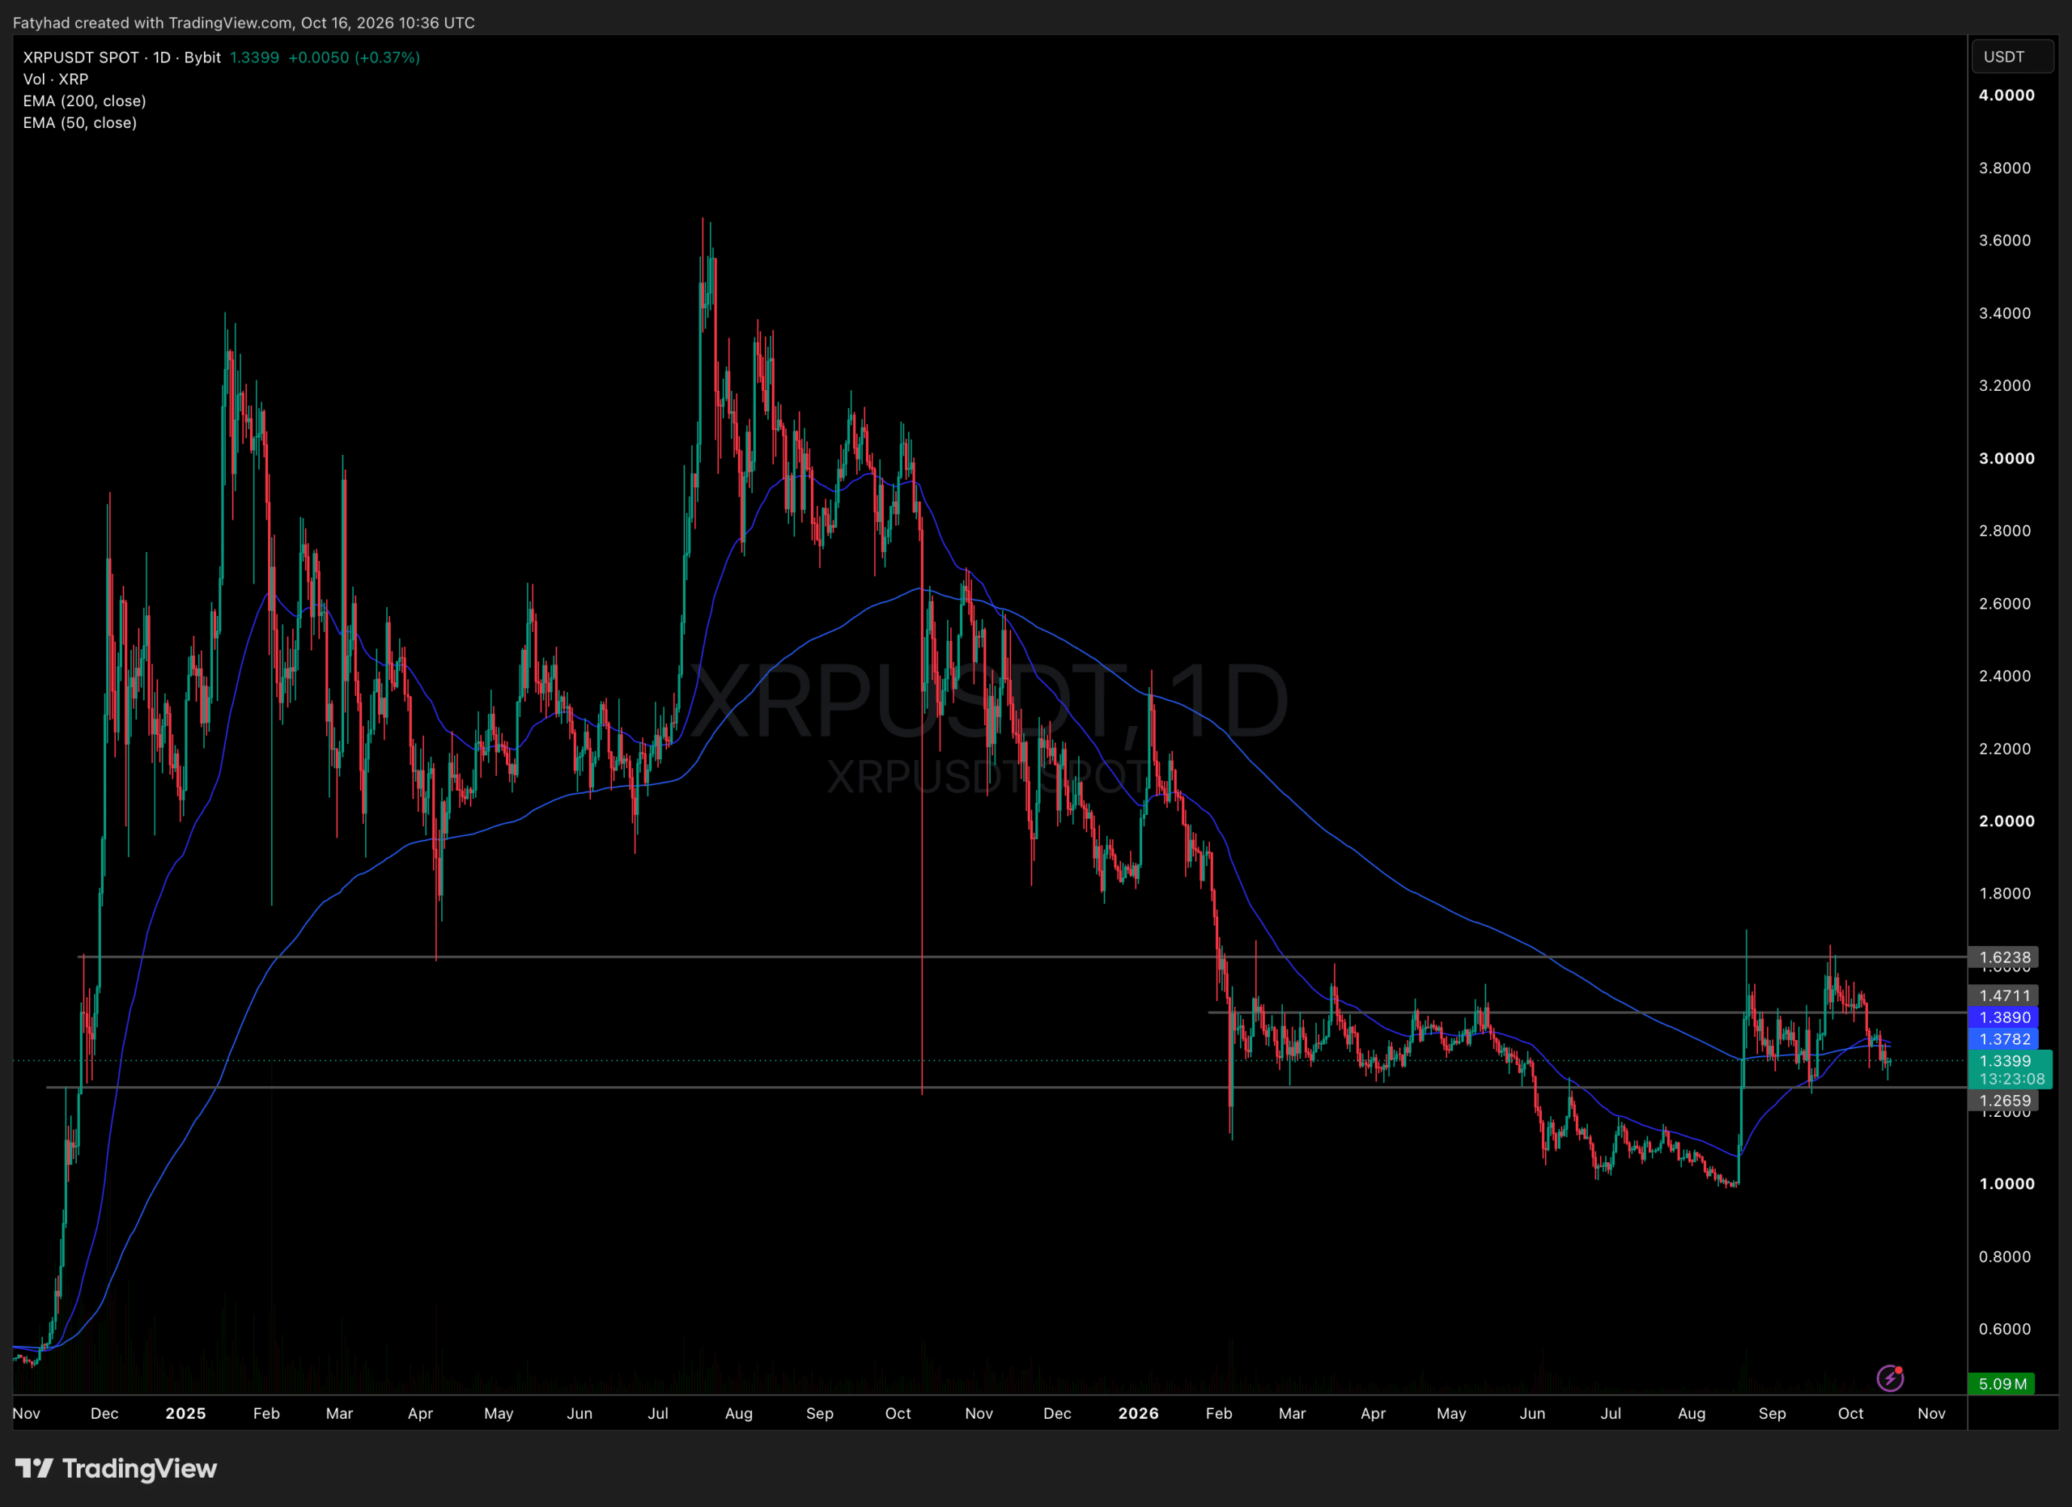Click the 1.6238 price line label
Viewport: 2072px width, 1507px height.
[2004, 957]
